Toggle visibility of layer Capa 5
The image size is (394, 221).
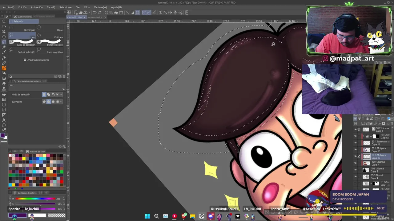[x=355, y=130]
